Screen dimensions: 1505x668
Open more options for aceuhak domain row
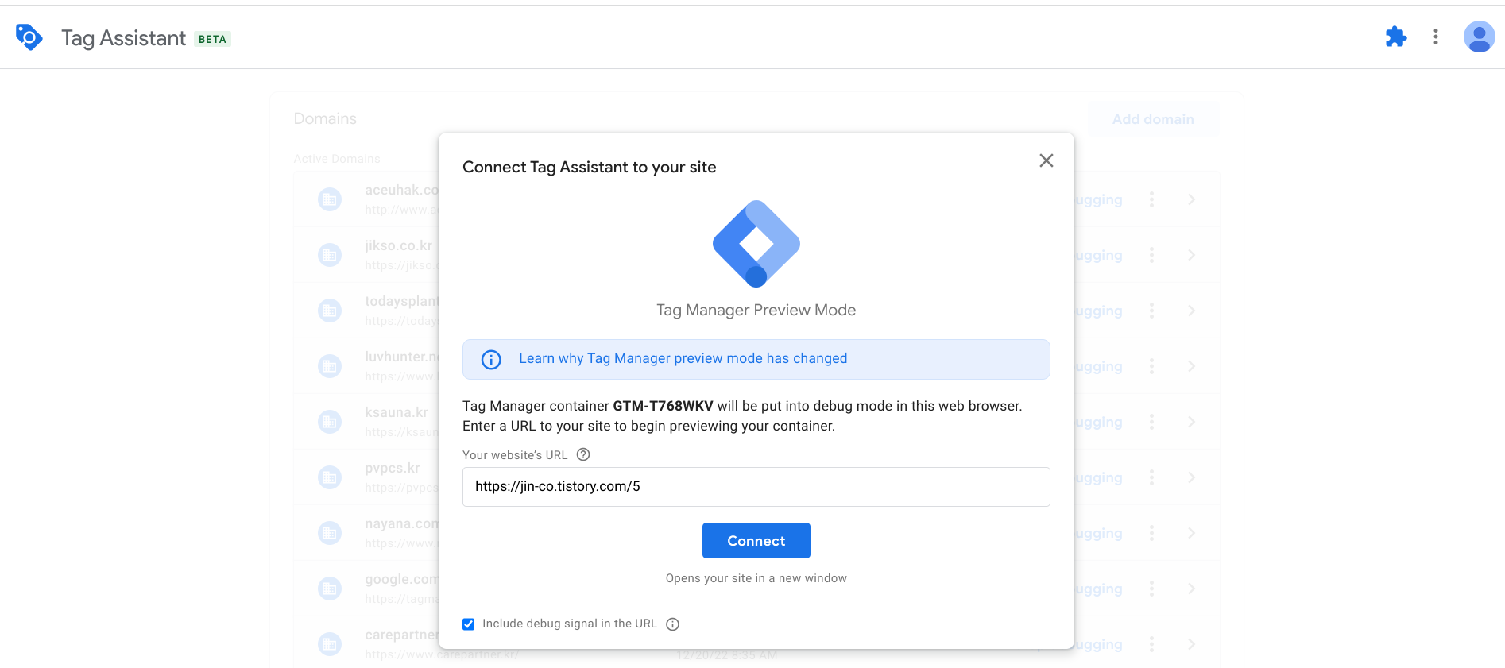(1151, 199)
